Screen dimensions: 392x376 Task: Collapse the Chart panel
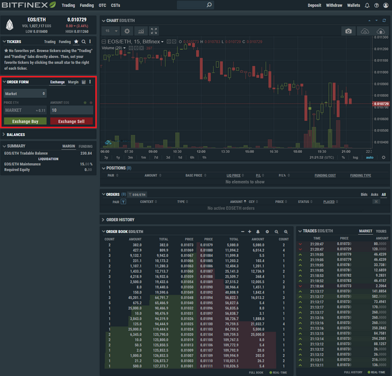(x=104, y=21)
